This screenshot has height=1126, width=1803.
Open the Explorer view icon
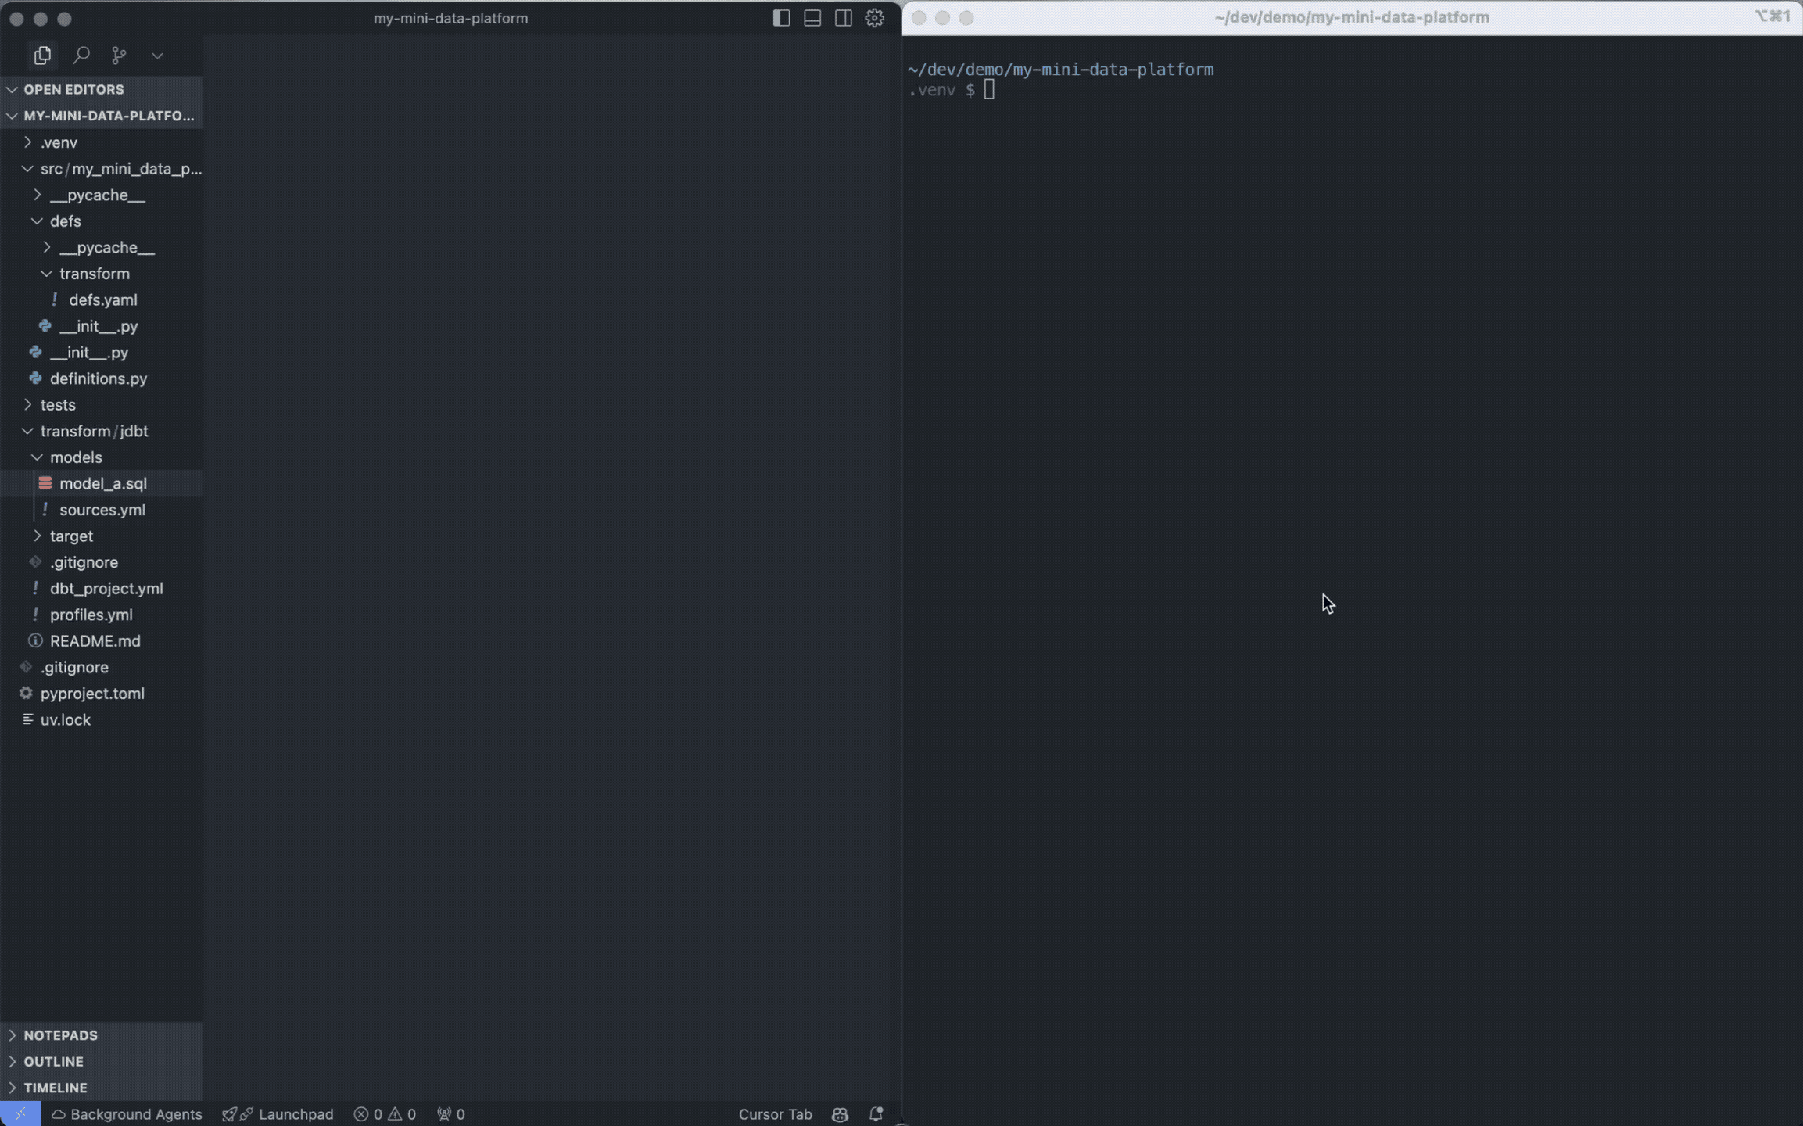(42, 56)
